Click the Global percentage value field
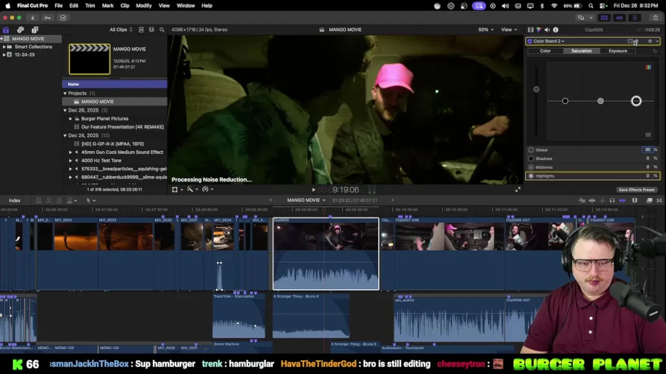 [x=647, y=150]
